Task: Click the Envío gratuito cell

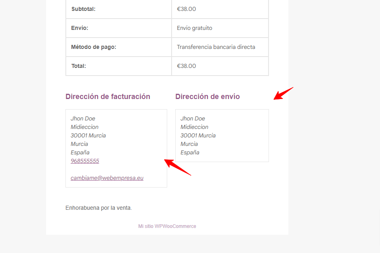Action: point(220,28)
